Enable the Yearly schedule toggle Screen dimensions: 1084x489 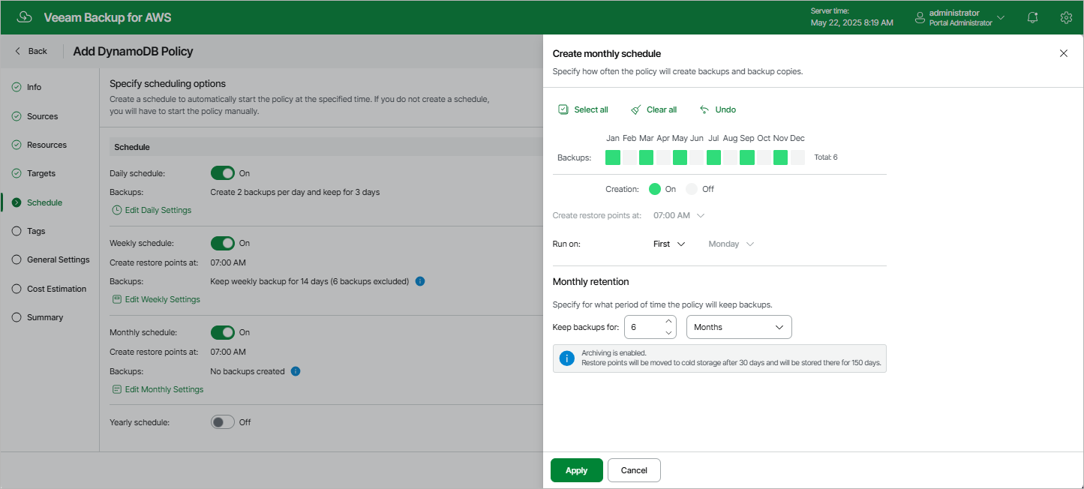(x=223, y=422)
